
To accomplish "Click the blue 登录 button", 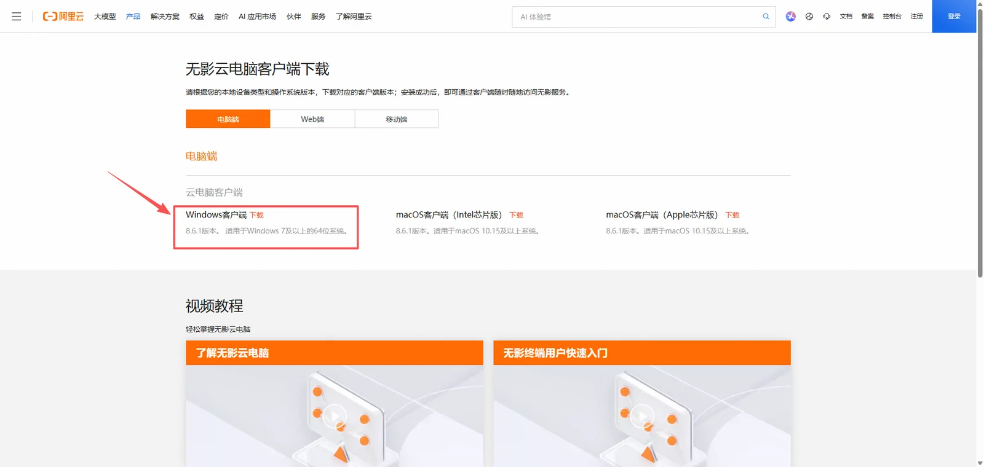I will (954, 17).
